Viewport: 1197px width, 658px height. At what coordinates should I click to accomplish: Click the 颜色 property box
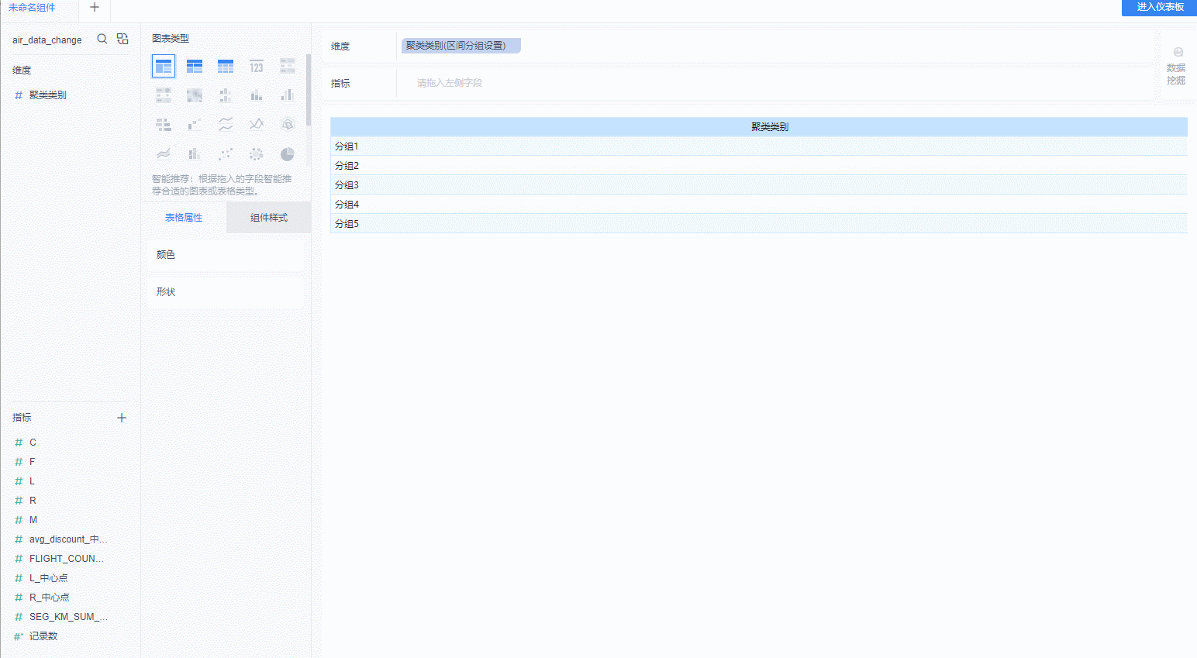click(226, 255)
